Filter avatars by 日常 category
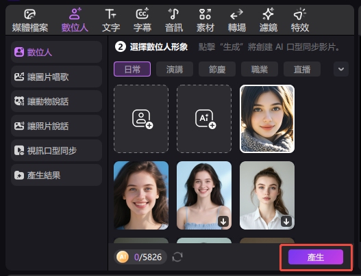Viewport: 361px width, 276px height. click(x=132, y=69)
